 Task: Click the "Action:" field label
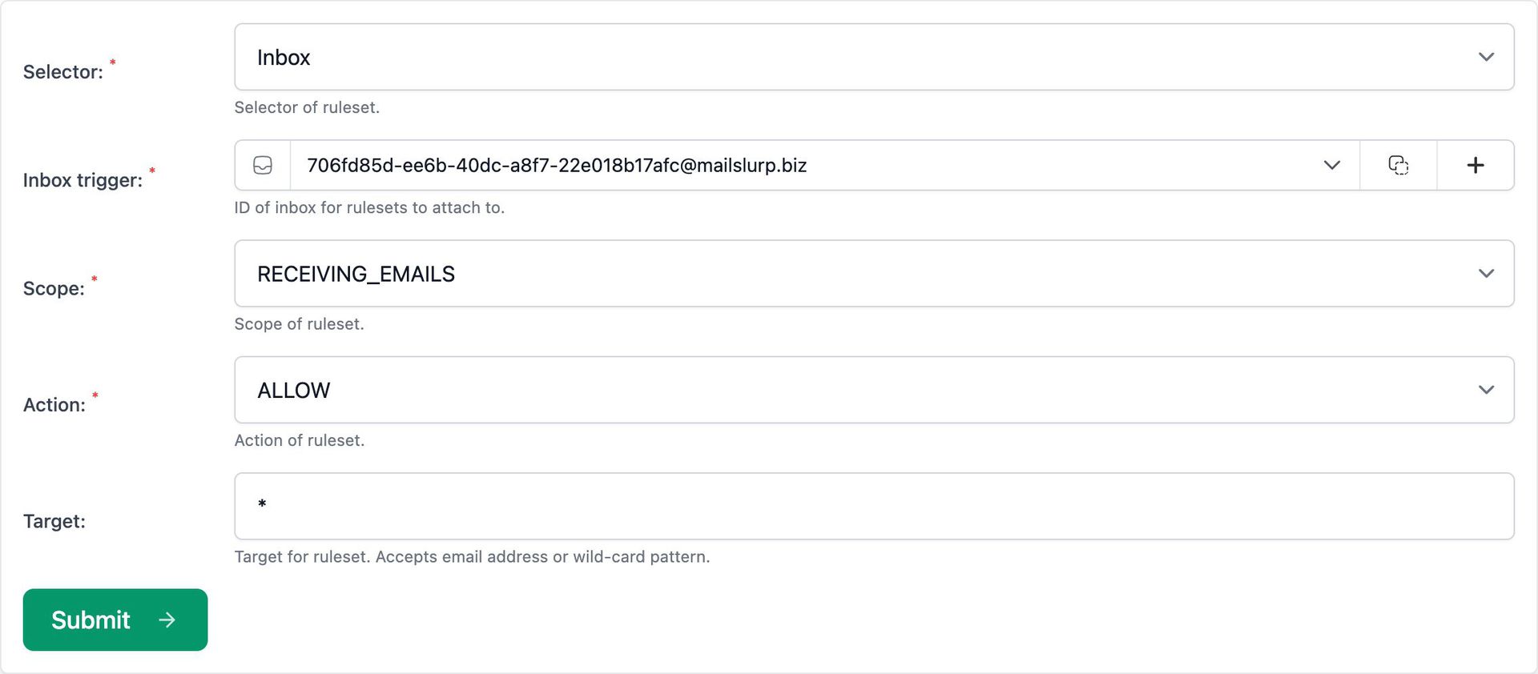click(54, 405)
